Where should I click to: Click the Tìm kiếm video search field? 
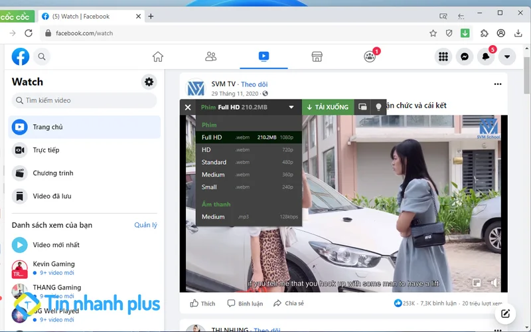point(84,100)
